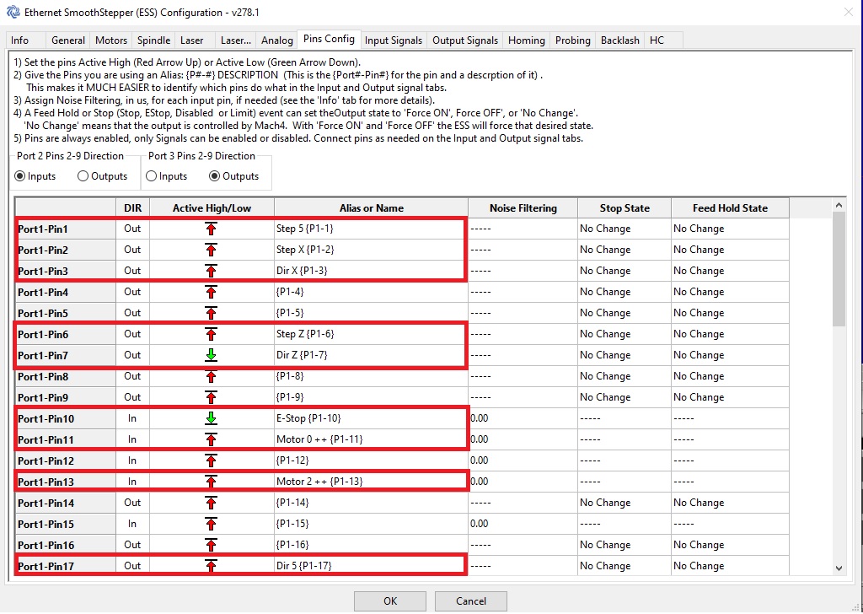This screenshot has width=863, height=614.
Task: Switch to the Input Signals tab
Action: click(393, 40)
